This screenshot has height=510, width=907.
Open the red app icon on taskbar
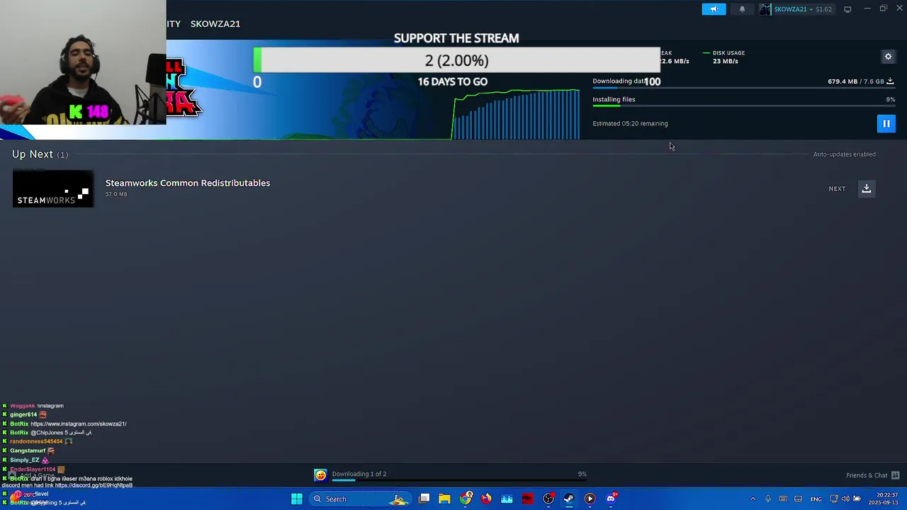527,499
